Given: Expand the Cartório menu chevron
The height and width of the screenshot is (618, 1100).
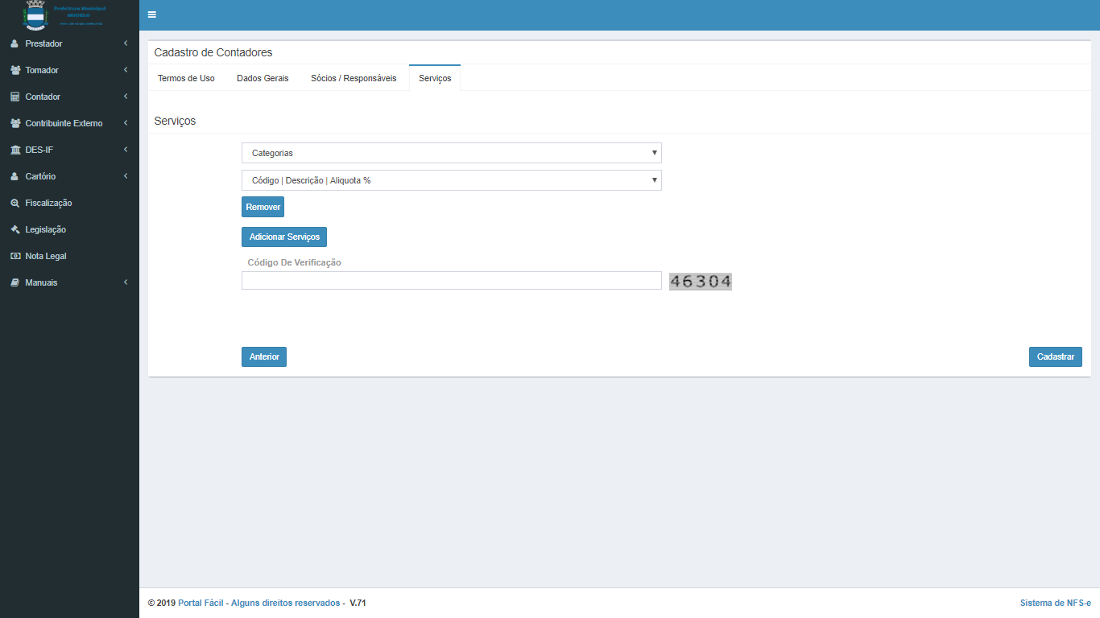Looking at the screenshot, I should tap(126, 176).
